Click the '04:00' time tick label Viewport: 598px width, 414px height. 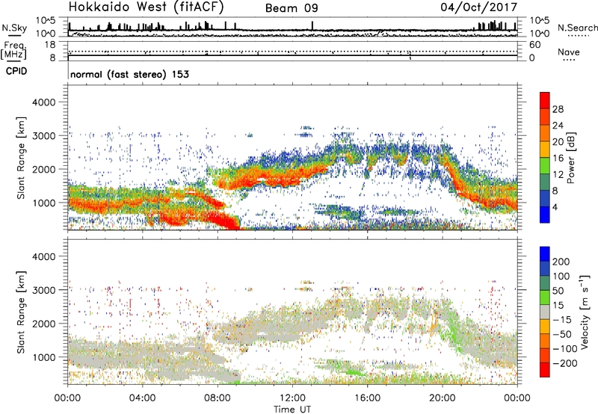click(x=143, y=398)
